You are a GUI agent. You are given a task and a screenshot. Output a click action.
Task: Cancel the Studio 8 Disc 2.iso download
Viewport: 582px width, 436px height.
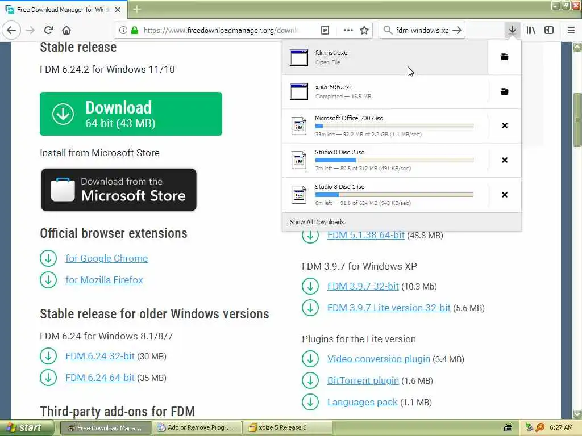coord(505,160)
